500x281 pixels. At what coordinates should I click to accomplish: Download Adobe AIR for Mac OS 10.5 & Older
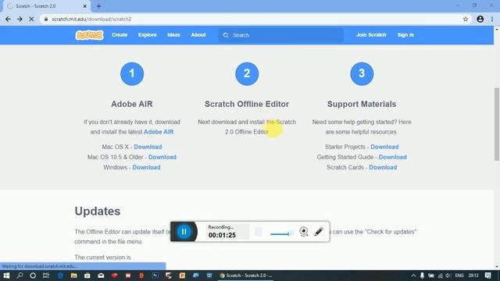click(162, 157)
